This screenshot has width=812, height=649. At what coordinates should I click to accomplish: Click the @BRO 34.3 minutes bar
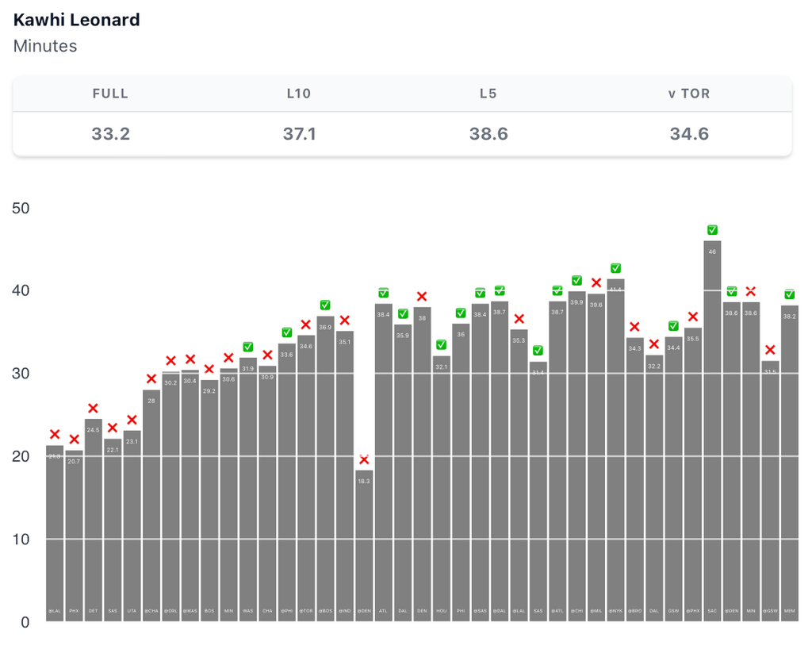click(635, 476)
